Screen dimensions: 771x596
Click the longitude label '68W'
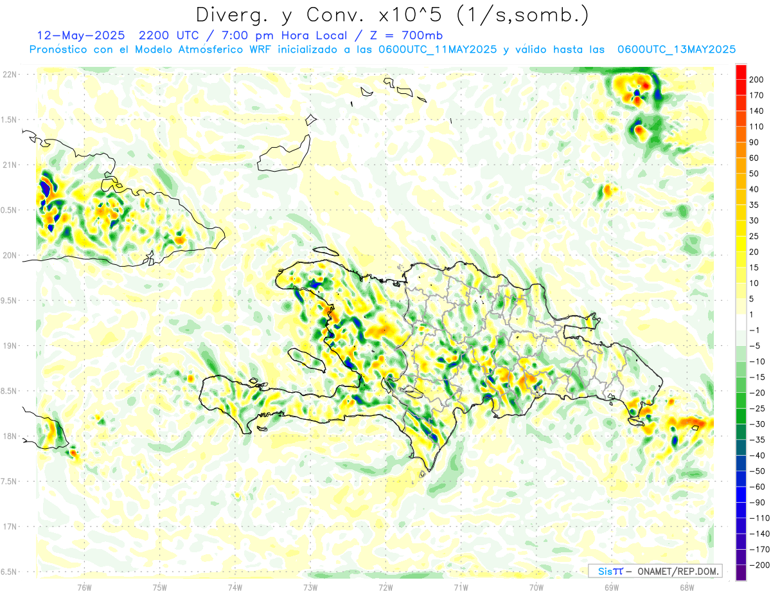[687, 588]
